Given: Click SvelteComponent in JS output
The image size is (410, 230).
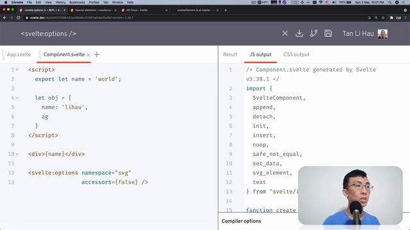Looking at the screenshot, I should pyautogui.click(x=277, y=98).
